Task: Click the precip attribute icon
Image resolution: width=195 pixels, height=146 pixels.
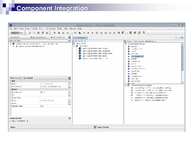Action: 129,47
